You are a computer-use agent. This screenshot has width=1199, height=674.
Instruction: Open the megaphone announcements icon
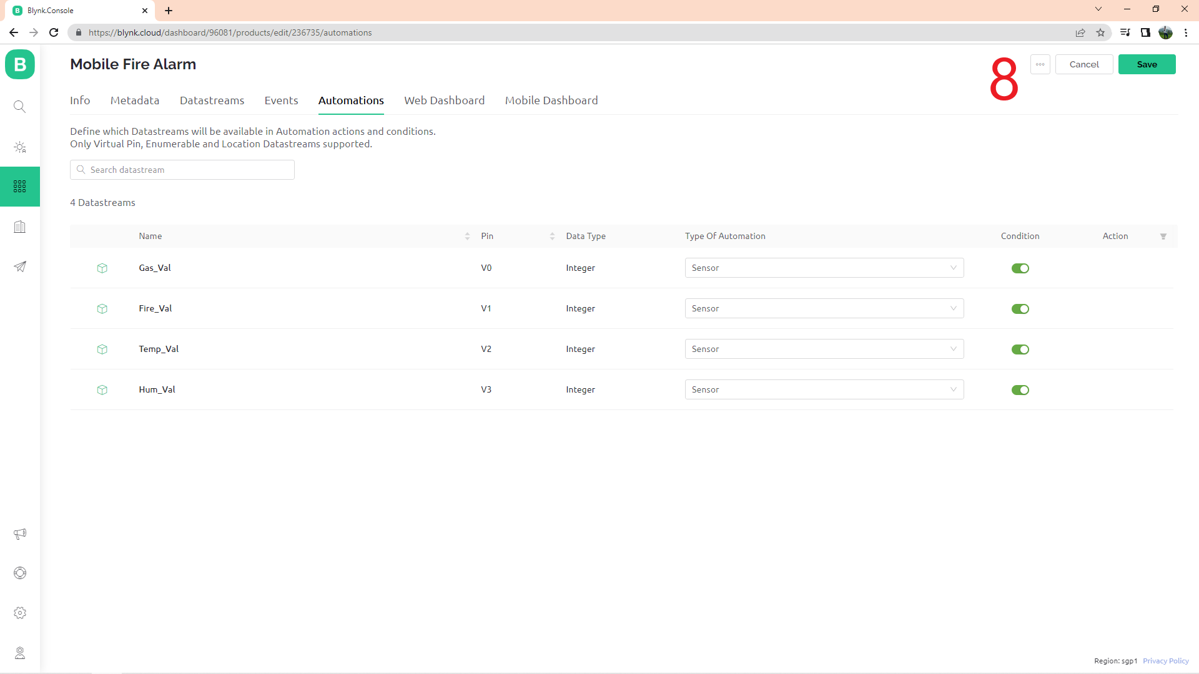[x=20, y=534]
